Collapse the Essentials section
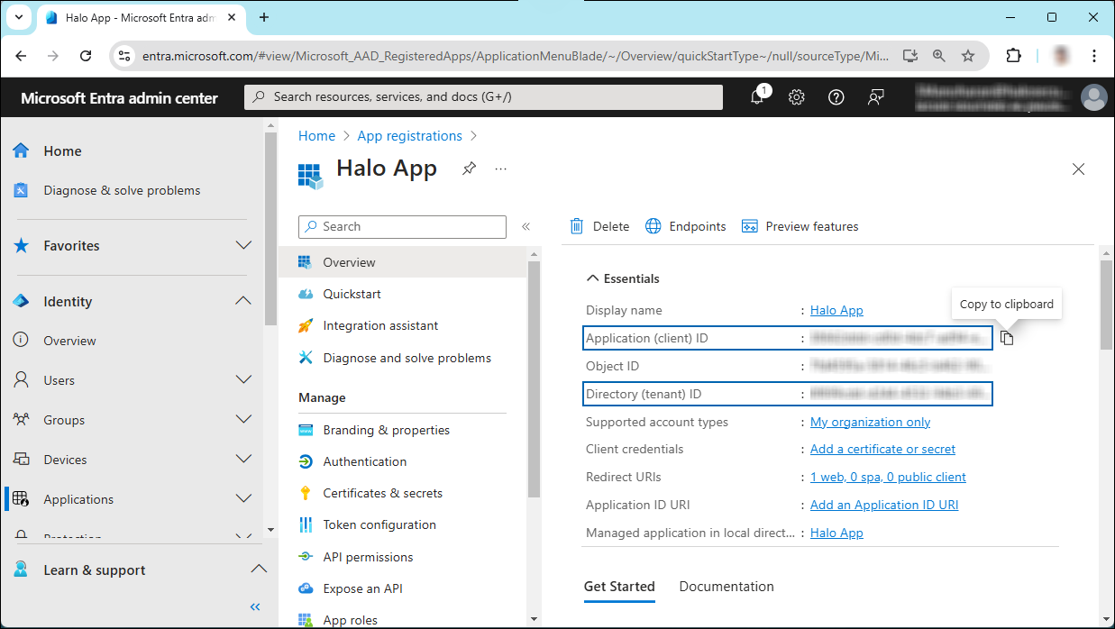The width and height of the screenshot is (1115, 629). coord(593,278)
